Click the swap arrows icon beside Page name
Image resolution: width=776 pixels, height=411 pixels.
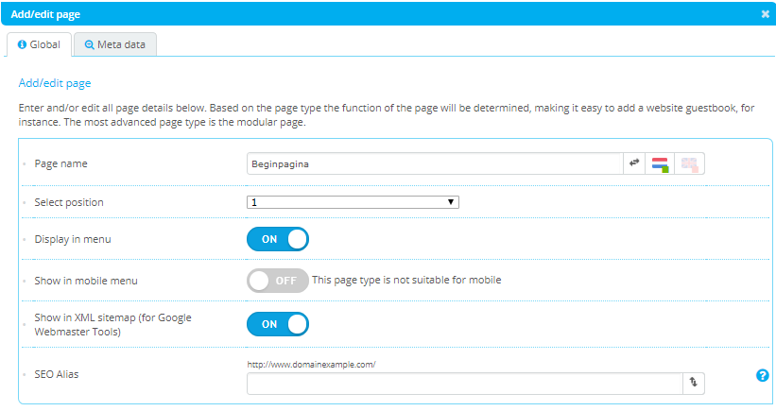pyautogui.click(x=634, y=163)
